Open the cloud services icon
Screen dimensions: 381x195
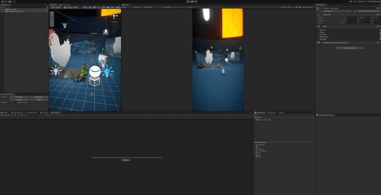click(10, 2)
